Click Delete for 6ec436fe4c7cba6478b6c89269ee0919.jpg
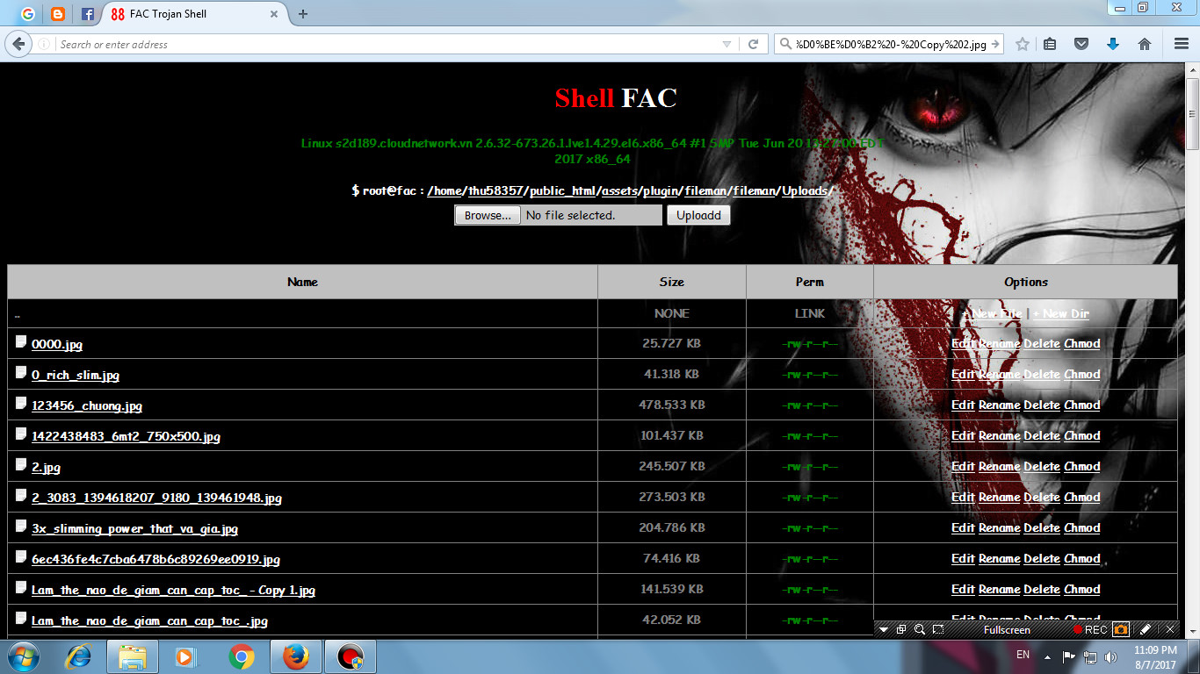 coord(1042,558)
